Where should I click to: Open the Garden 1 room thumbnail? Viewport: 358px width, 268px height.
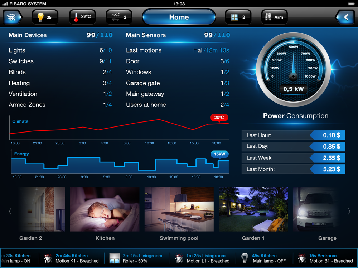(253, 209)
